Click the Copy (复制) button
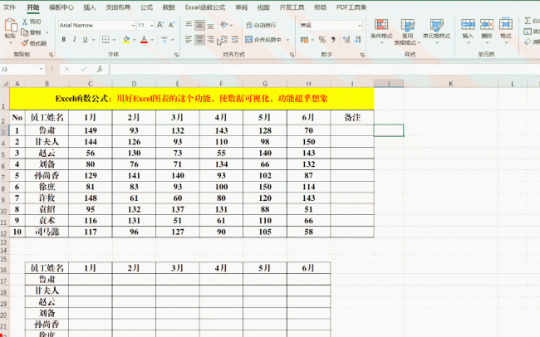This screenshot has width=540, height=337. point(32,32)
